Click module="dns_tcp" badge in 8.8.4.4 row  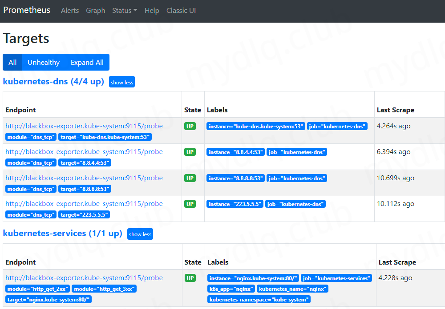(x=31, y=163)
